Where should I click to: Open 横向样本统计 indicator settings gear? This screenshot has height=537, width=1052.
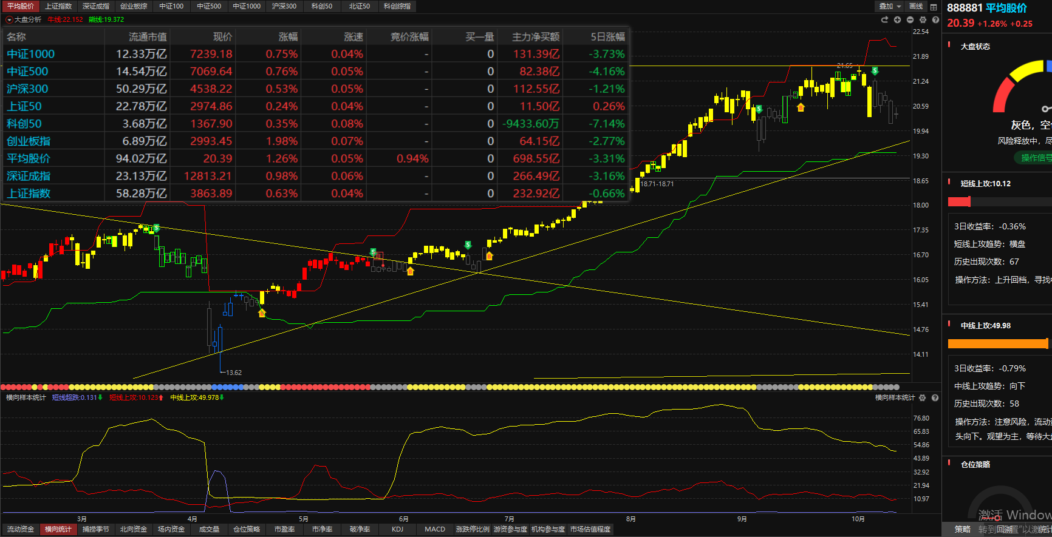point(923,398)
